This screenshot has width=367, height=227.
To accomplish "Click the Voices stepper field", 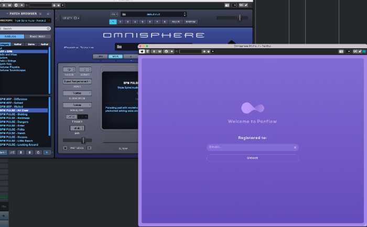I will point(69,70).
